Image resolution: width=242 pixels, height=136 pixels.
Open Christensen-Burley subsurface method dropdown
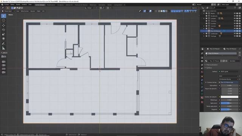[228, 79]
